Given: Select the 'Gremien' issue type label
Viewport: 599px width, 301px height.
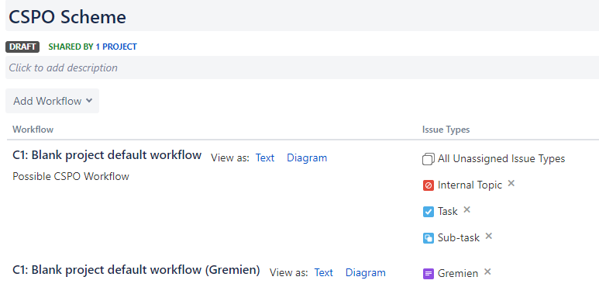Looking at the screenshot, I should click(458, 274).
